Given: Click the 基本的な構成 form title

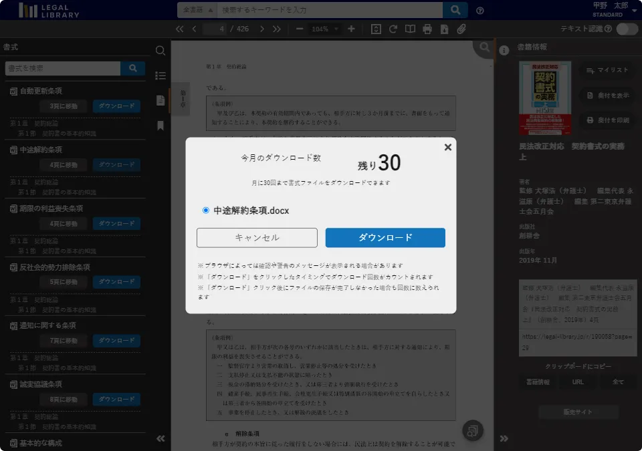Looking at the screenshot, I should (x=41, y=443).
